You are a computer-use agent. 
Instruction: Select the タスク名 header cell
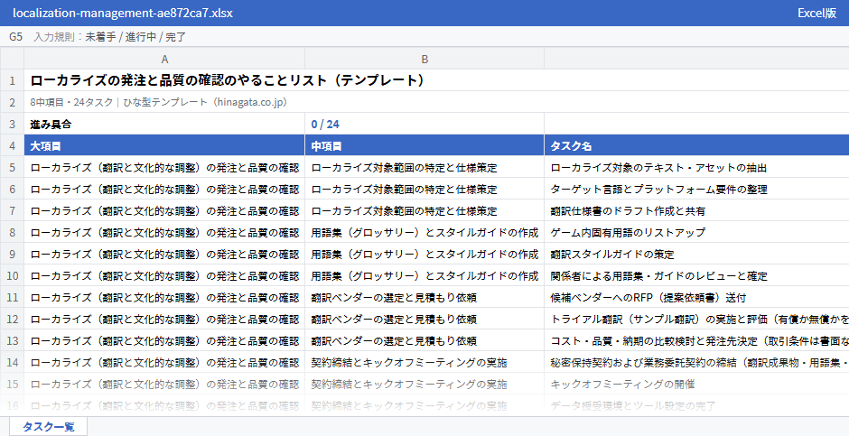pyautogui.click(x=697, y=145)
